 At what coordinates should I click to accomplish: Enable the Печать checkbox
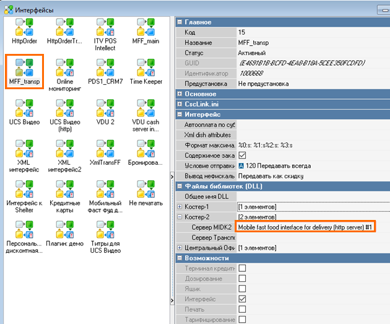[243, 309]
